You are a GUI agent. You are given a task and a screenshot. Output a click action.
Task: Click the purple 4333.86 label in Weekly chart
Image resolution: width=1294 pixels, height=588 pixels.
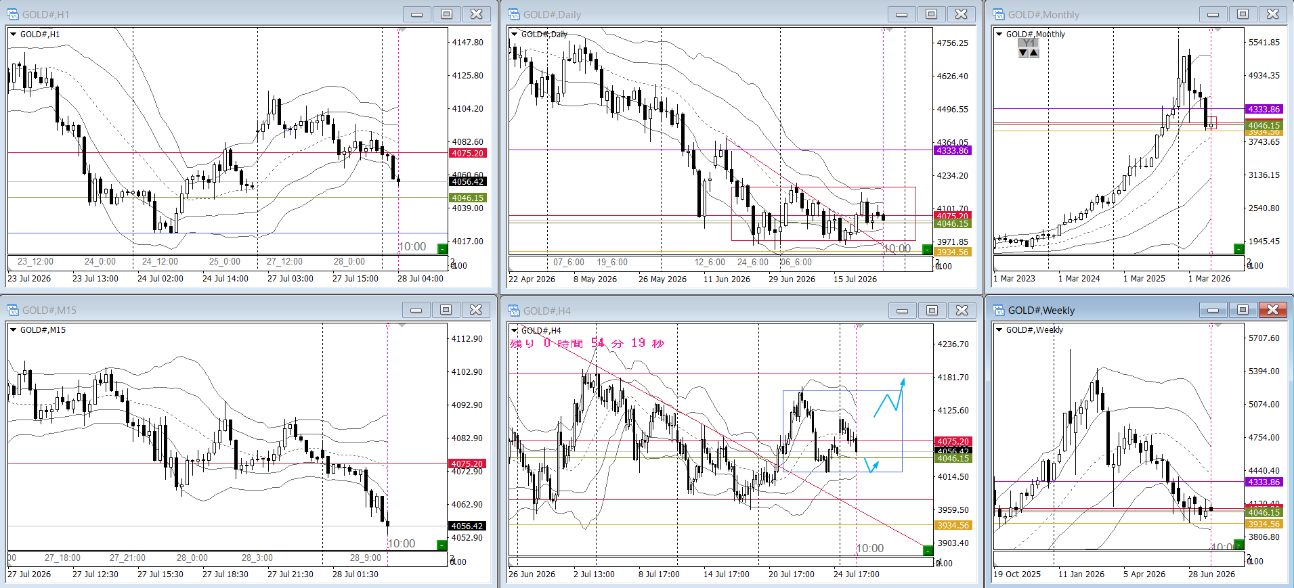1264,482
